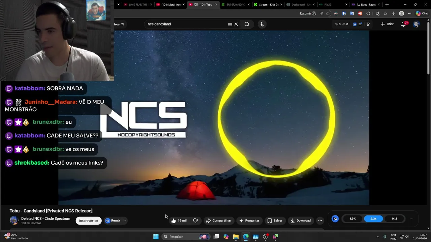Click the Download button
Image resolution: width=431 pixels, height=242 pixels.
(300, 220)
